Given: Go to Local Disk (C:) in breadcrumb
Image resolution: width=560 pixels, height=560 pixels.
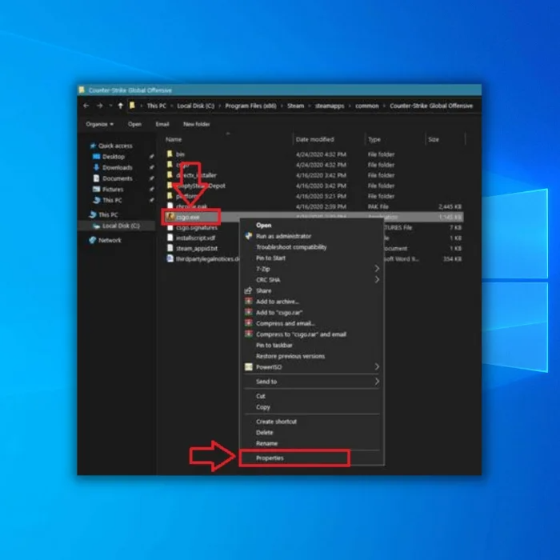Looking at the screenshot, I should coord(196,106).
